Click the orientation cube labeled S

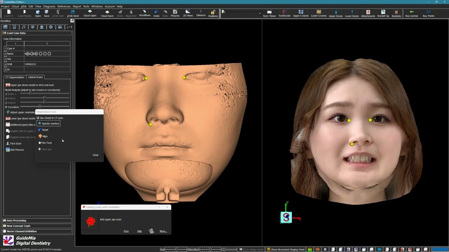286,217
